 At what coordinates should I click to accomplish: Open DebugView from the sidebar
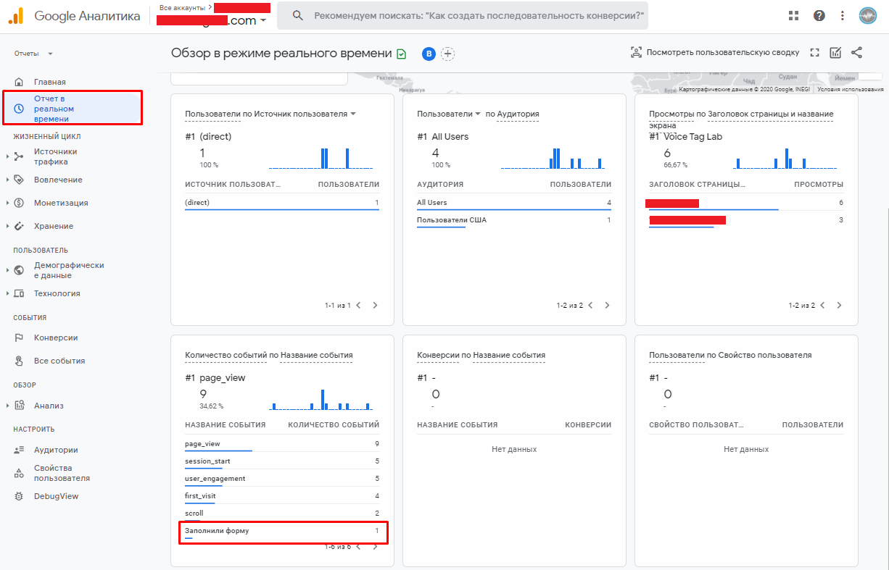click(x=55, y=496)
